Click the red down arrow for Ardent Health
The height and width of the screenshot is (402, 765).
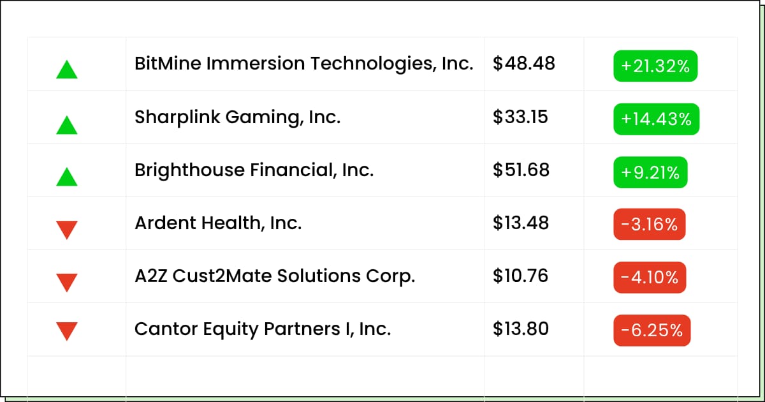67,230
